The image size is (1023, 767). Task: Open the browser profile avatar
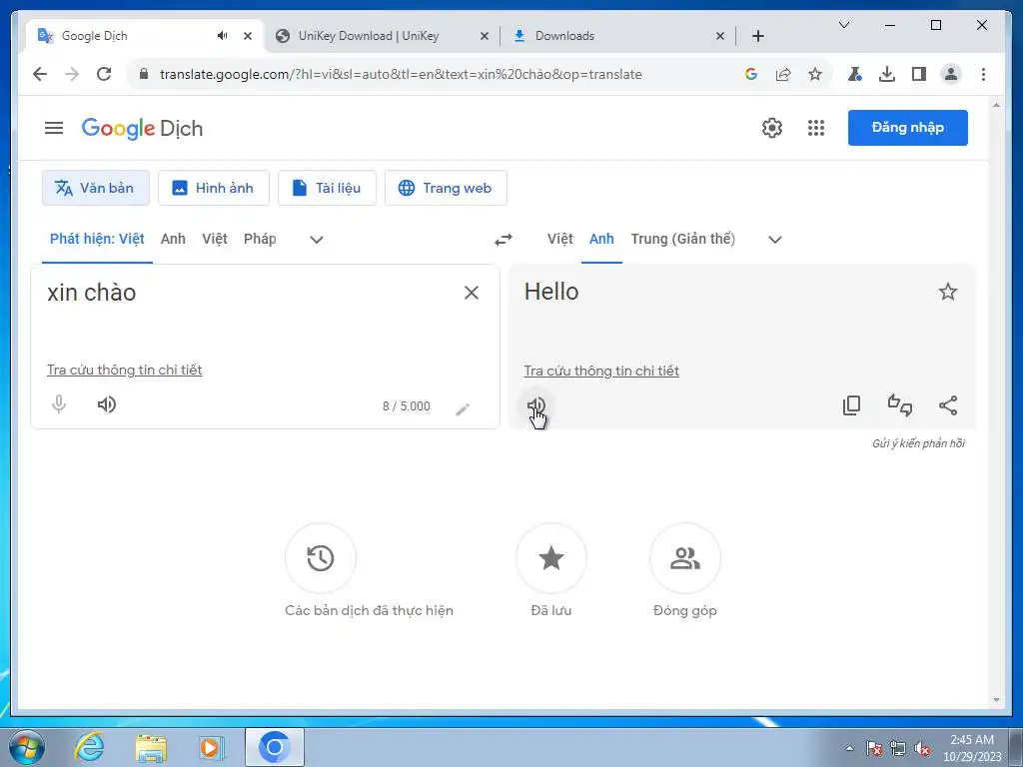click(951, 74)
